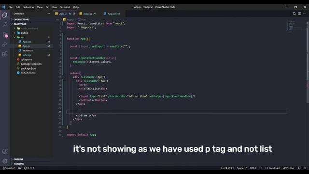The width and height of the screenshot is (309, 174).
Task: Click the eye icon in status bar
Action: [x=19, y=168]
